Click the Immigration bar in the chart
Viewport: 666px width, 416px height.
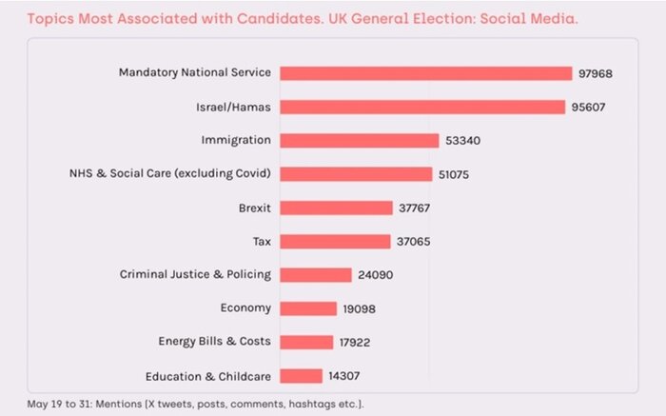pos(360,140)
